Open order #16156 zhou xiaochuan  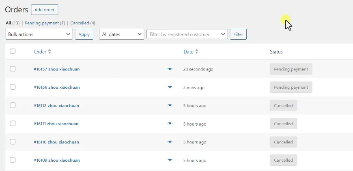click(x=57, y=88)
